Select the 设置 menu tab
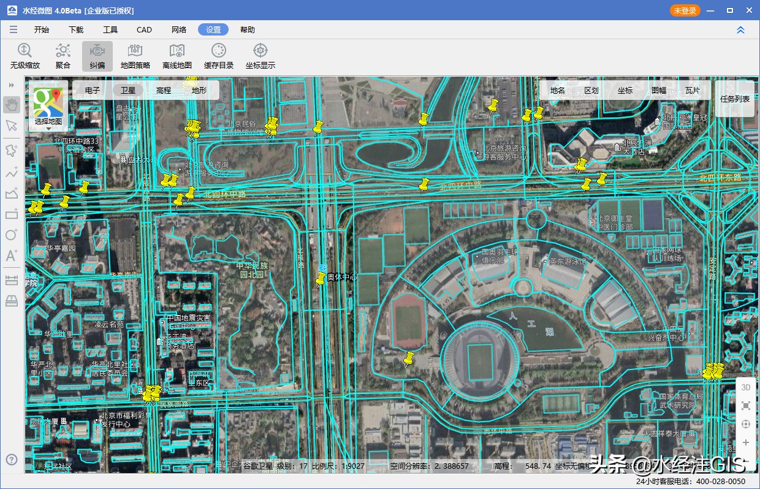The height and width of the screenshot is (489, 760). point(213,29)
